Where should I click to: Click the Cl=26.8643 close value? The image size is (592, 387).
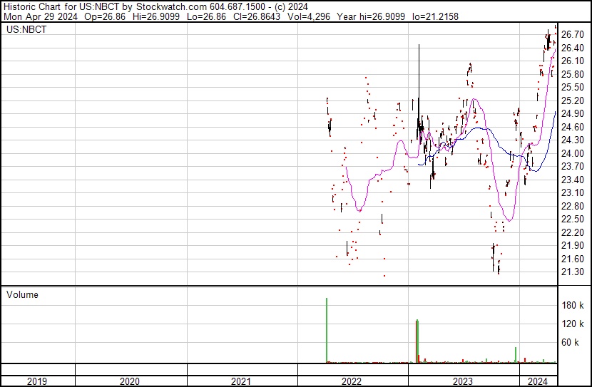click(x=257, y=16)
